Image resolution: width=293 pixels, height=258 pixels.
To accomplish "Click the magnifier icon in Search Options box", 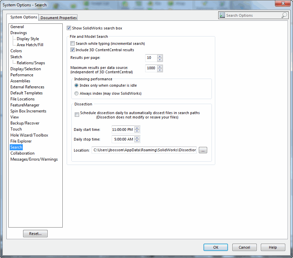I will point(284,15).
